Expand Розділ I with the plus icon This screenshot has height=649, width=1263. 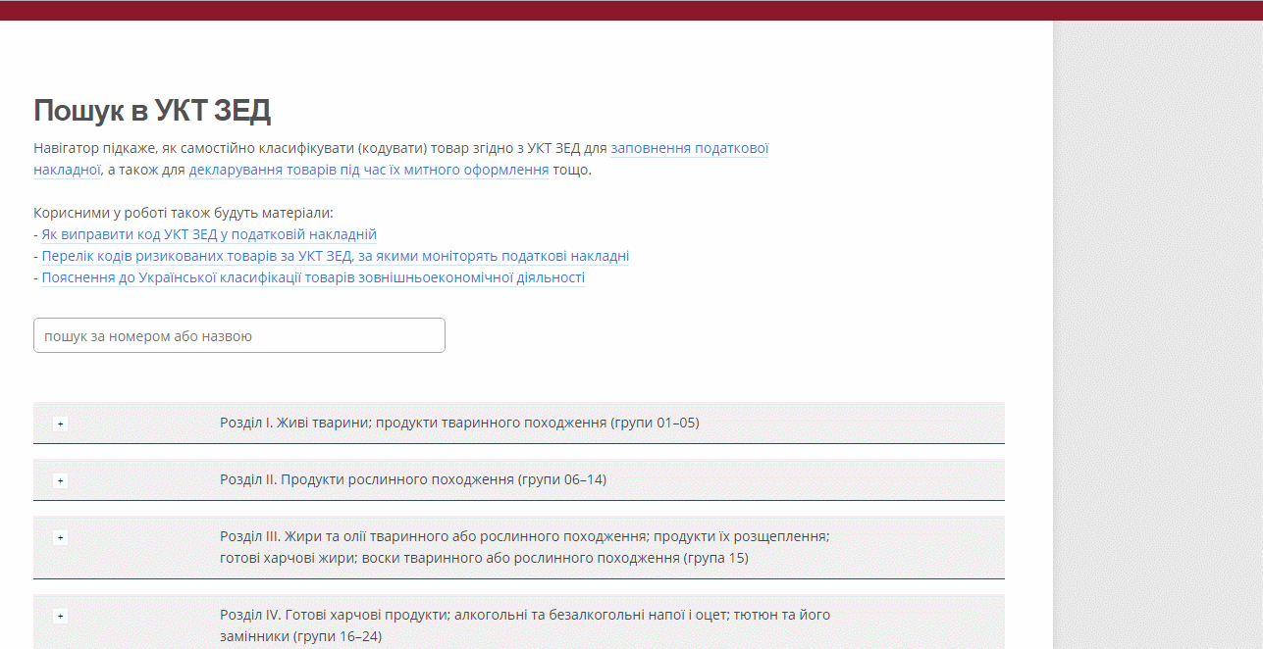tap(60, 424)
